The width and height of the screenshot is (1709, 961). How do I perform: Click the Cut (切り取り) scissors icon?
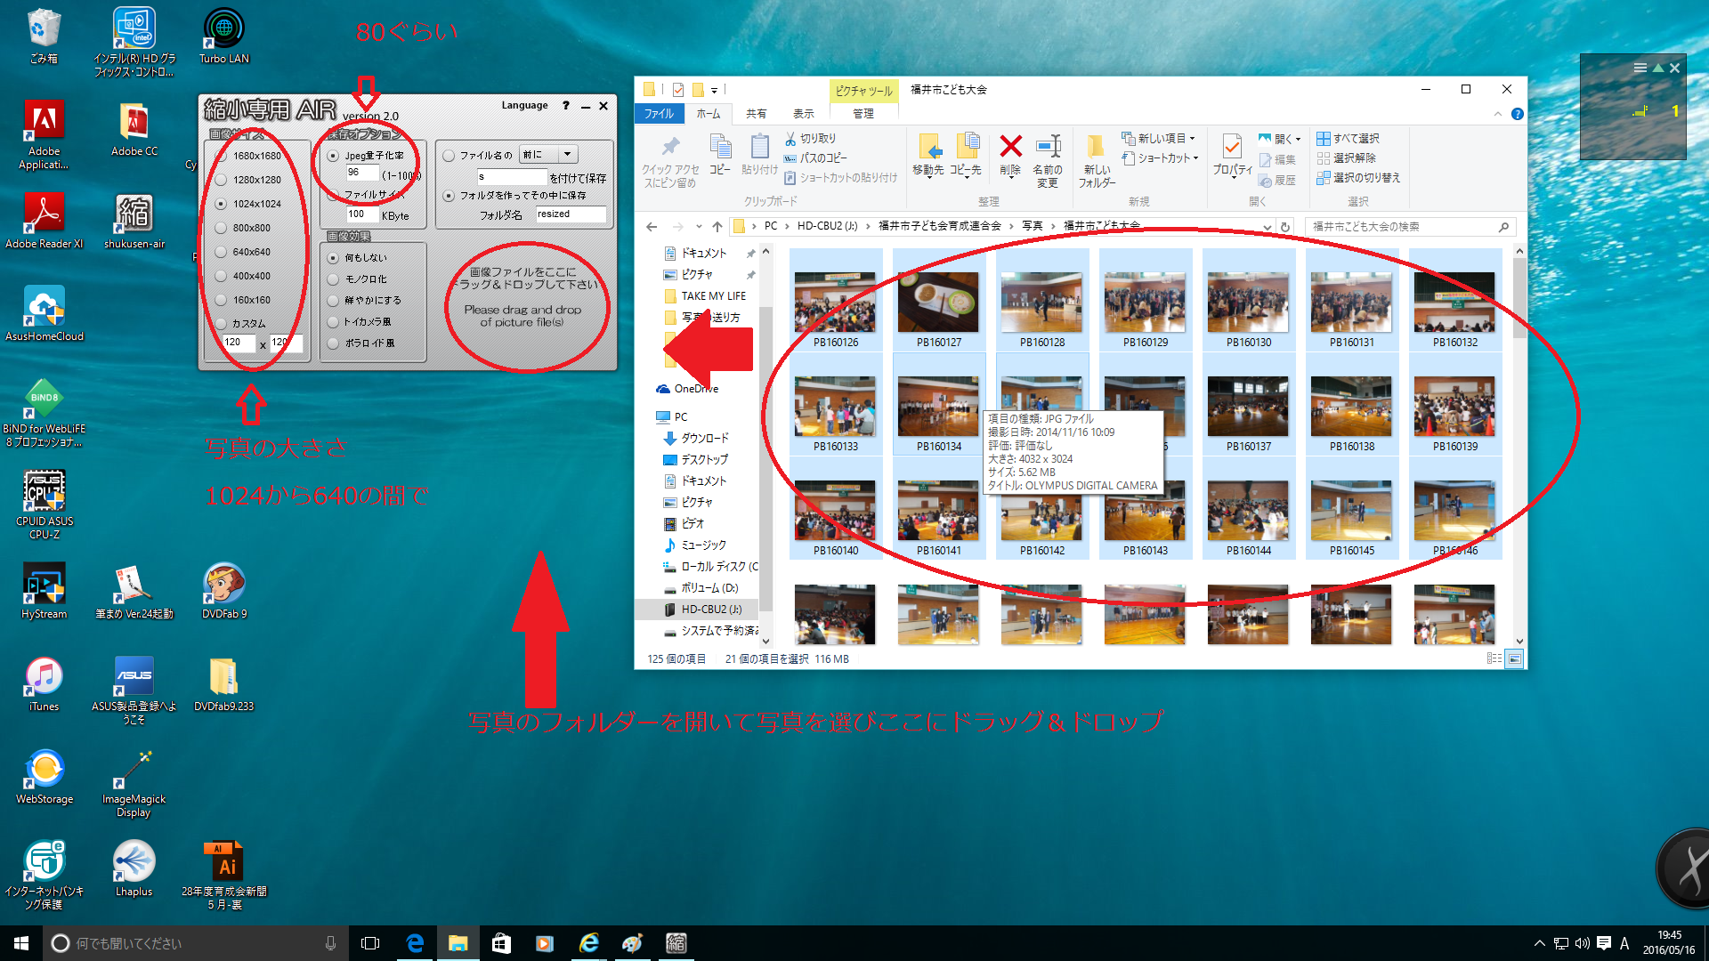(x=790, y=139)
